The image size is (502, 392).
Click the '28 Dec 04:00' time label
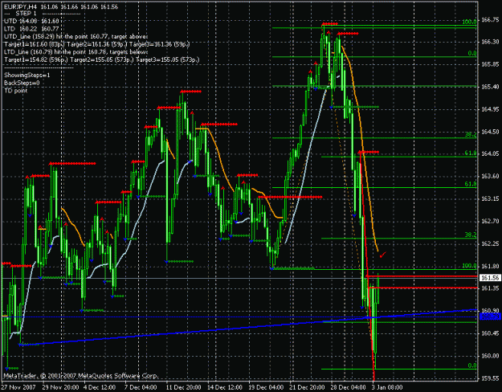(348, 387)
